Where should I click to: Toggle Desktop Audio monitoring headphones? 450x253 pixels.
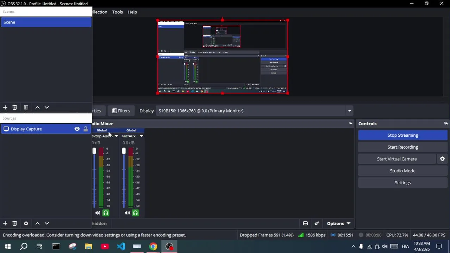(x=106, y=213)
